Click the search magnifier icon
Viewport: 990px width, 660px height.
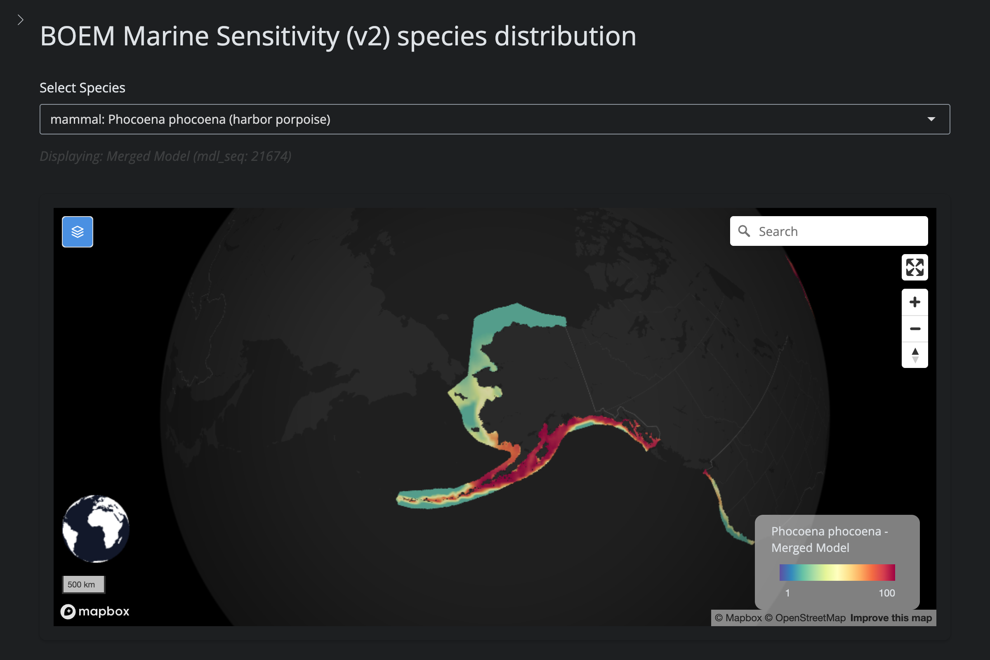[x=744, y=231]
